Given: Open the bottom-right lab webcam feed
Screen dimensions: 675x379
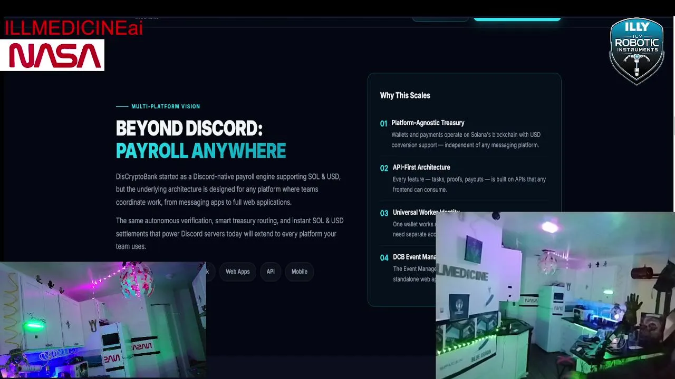Looking at the screenshot, I should 555,295.
